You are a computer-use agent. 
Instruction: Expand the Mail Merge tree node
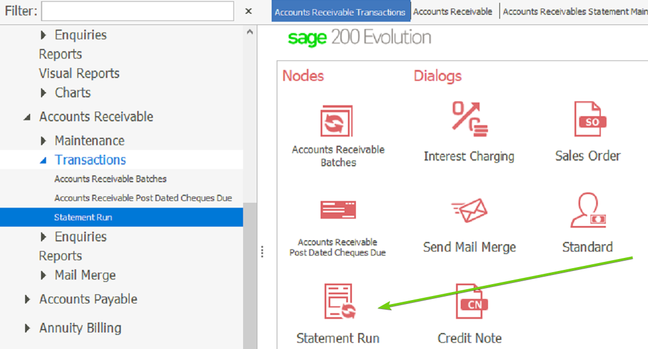tap(44, 276)
